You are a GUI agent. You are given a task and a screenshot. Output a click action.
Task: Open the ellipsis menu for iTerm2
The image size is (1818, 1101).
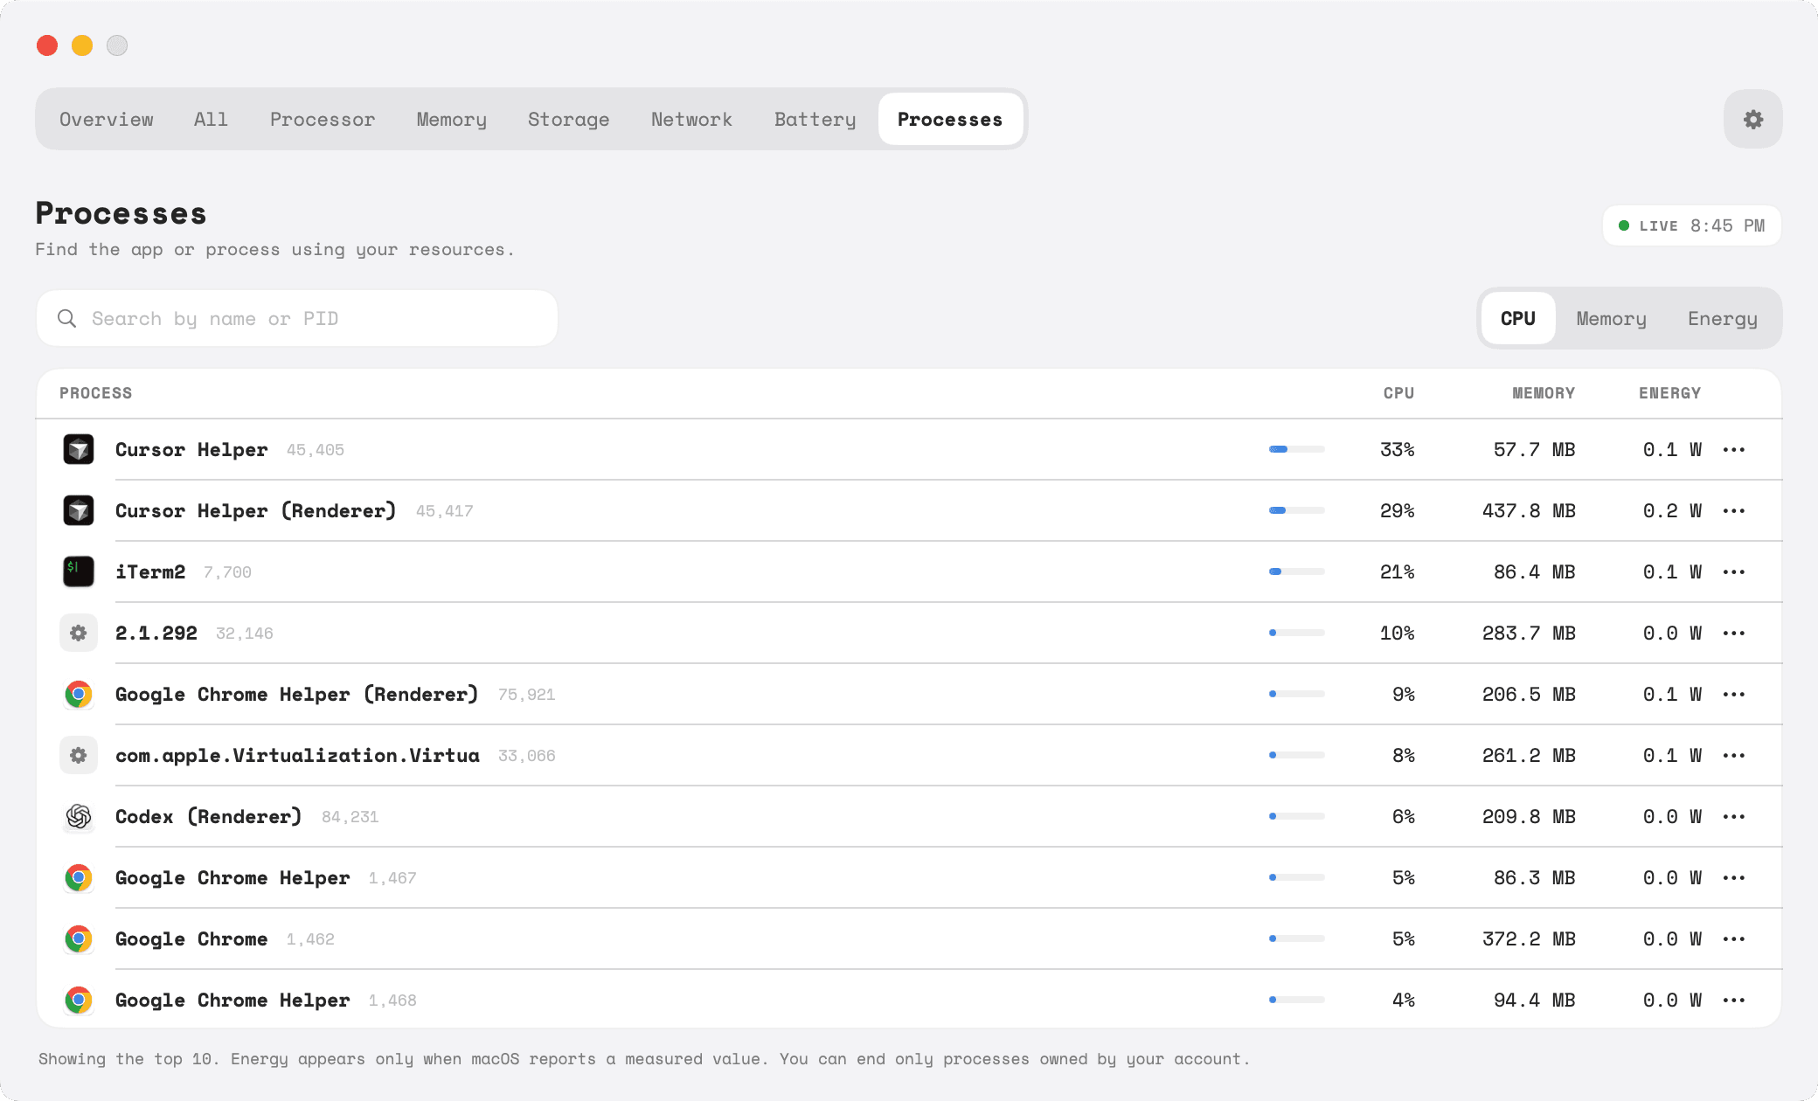pyautogui.click(x=1734, y=571)
